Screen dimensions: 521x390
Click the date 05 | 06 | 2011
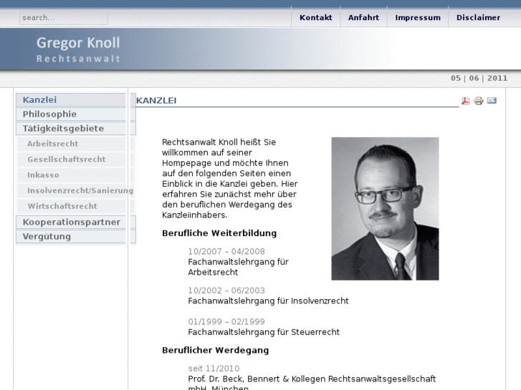(479, 78)
